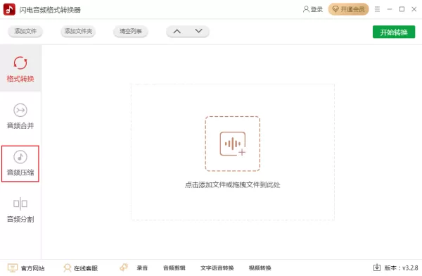Screen dimensions: 422x276
Task: Open the 音频剪辑 audio editing link
Action: [174, 268]
